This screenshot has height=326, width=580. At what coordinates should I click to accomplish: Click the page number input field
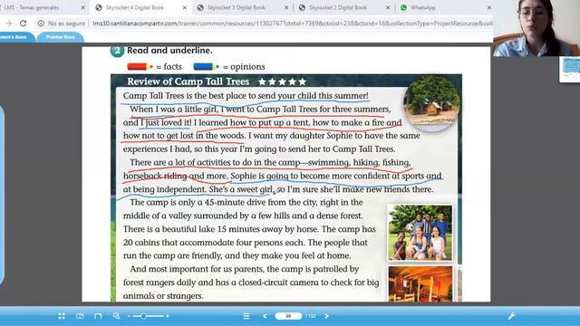coord(288,316)
